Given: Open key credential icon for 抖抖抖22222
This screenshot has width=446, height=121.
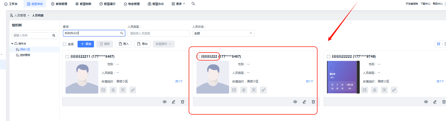Looking at the screenshot, I should [x=394, y=90].
